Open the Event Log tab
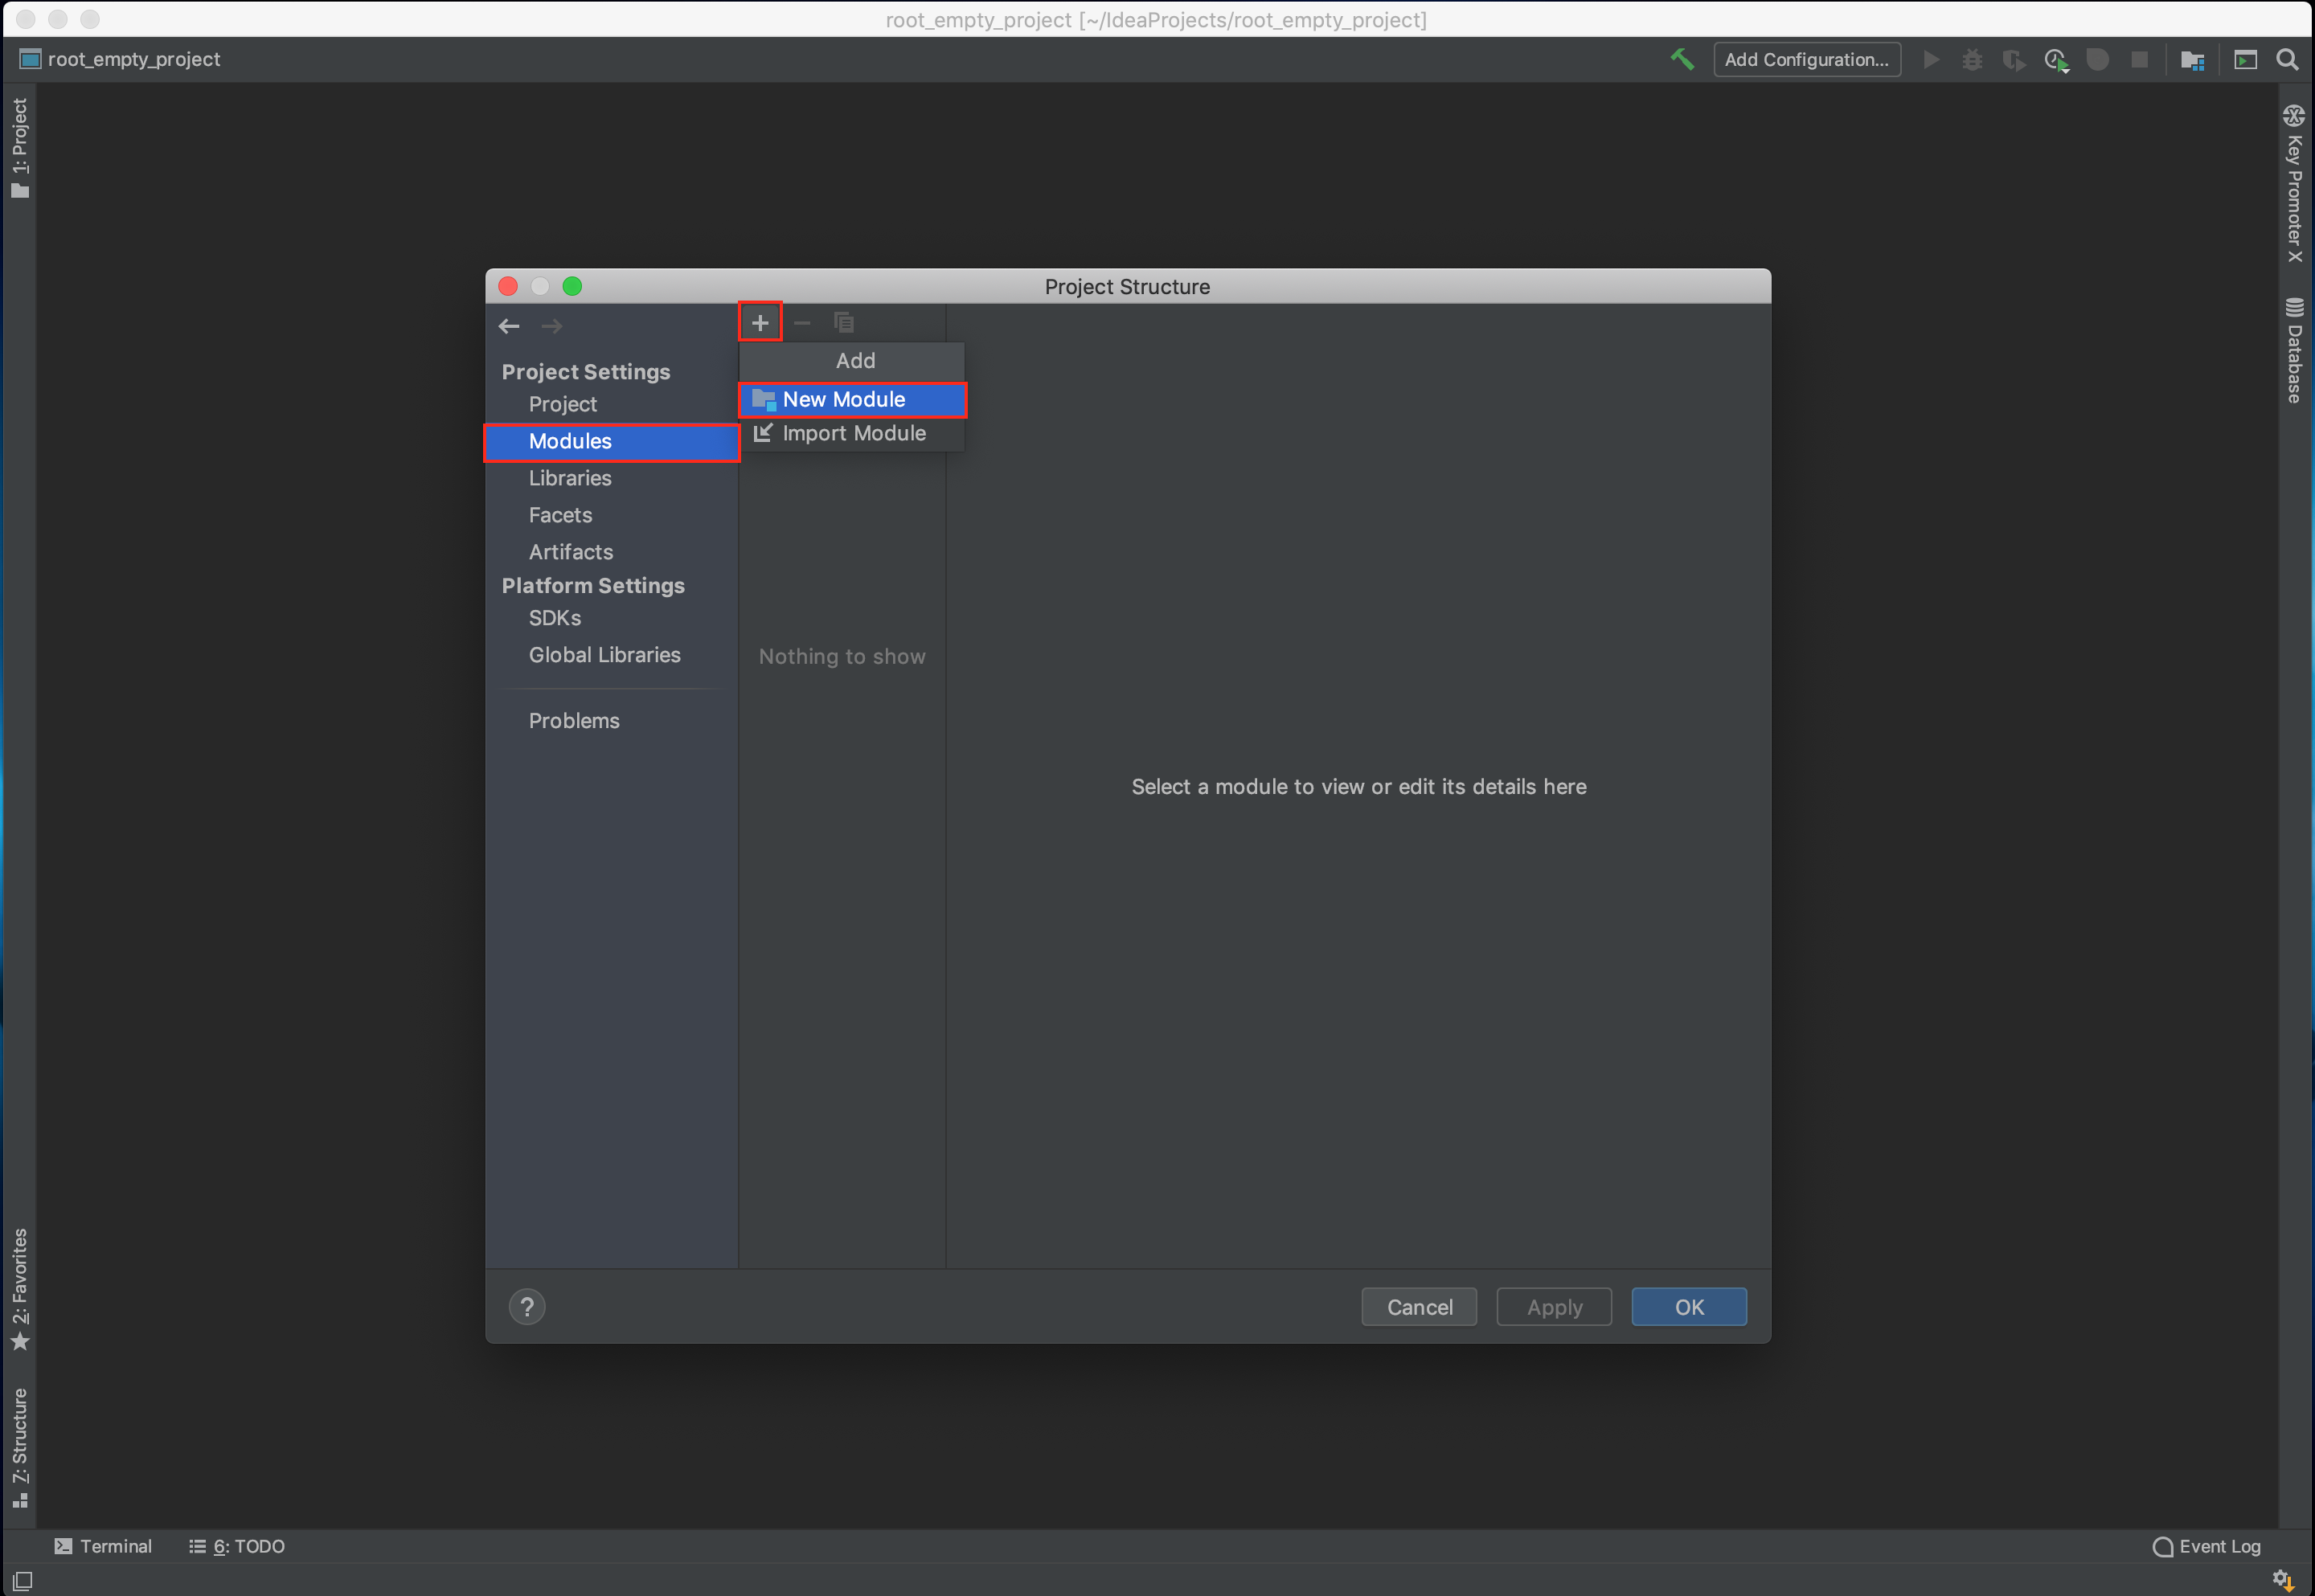 2207,1546
